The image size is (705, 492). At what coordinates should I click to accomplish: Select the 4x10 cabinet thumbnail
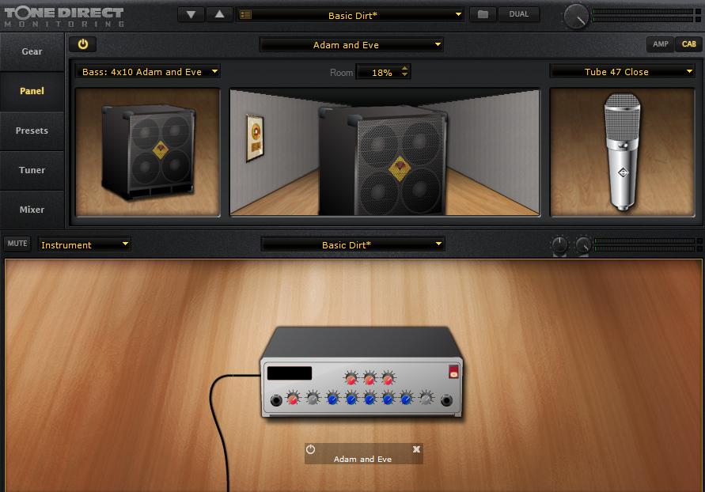tap(148, 153)
